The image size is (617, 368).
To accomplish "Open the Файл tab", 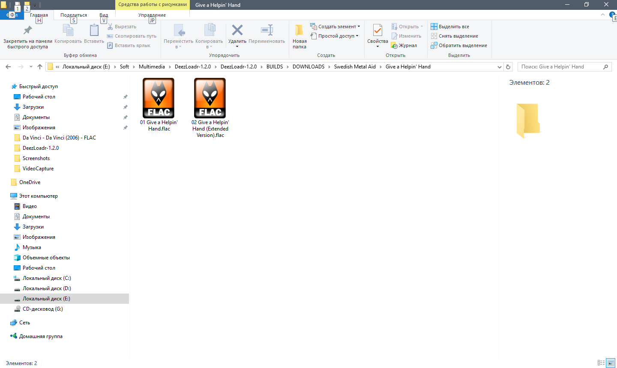I will 12,15.
